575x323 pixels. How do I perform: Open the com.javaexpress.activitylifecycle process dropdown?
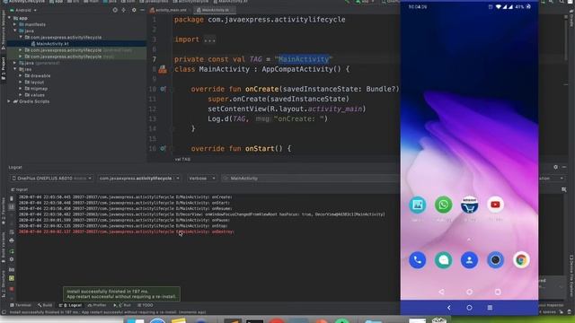(139, 179)
